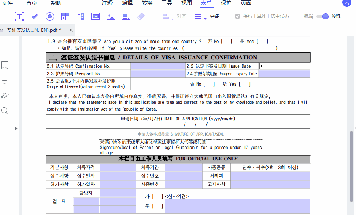Click the 认定号码 Confirmation No. field
The width and height of the screenshot is (356, 215).
click(158, 66)
